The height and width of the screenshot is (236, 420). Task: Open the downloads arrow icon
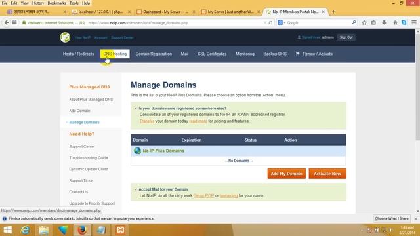(x=384, y=23)
